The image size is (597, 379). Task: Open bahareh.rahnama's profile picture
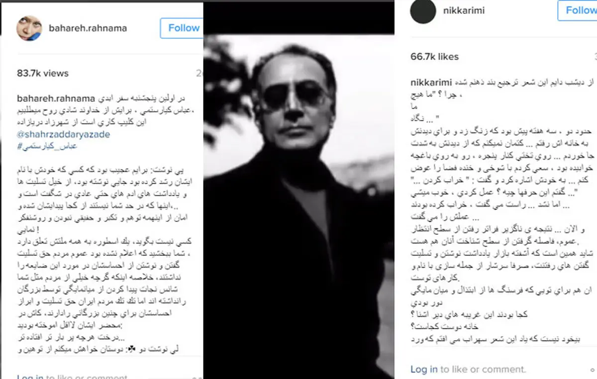[x=30, y=28]
